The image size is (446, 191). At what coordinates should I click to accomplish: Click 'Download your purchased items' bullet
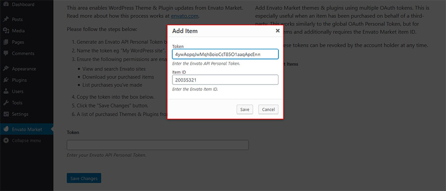pyautogui.click(x=118, y=77)
